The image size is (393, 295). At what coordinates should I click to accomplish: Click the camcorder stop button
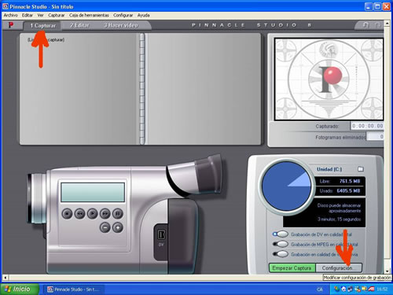pos(67,214)
